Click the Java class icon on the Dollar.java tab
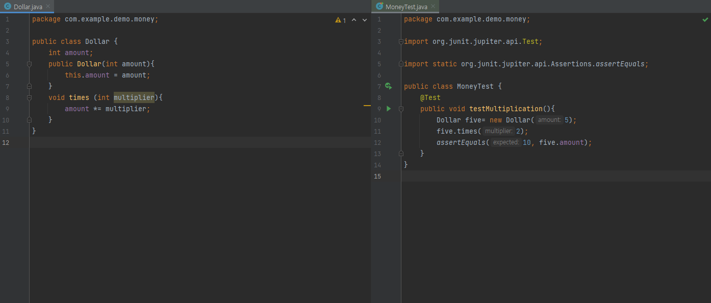The image size is (711, 303). (x=8, y=7)
